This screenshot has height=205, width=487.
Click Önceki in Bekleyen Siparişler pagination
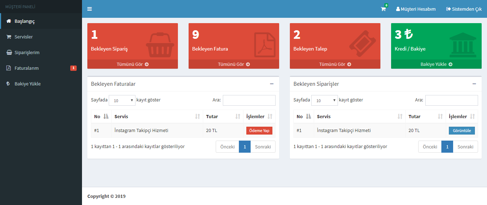click(430, 147)
